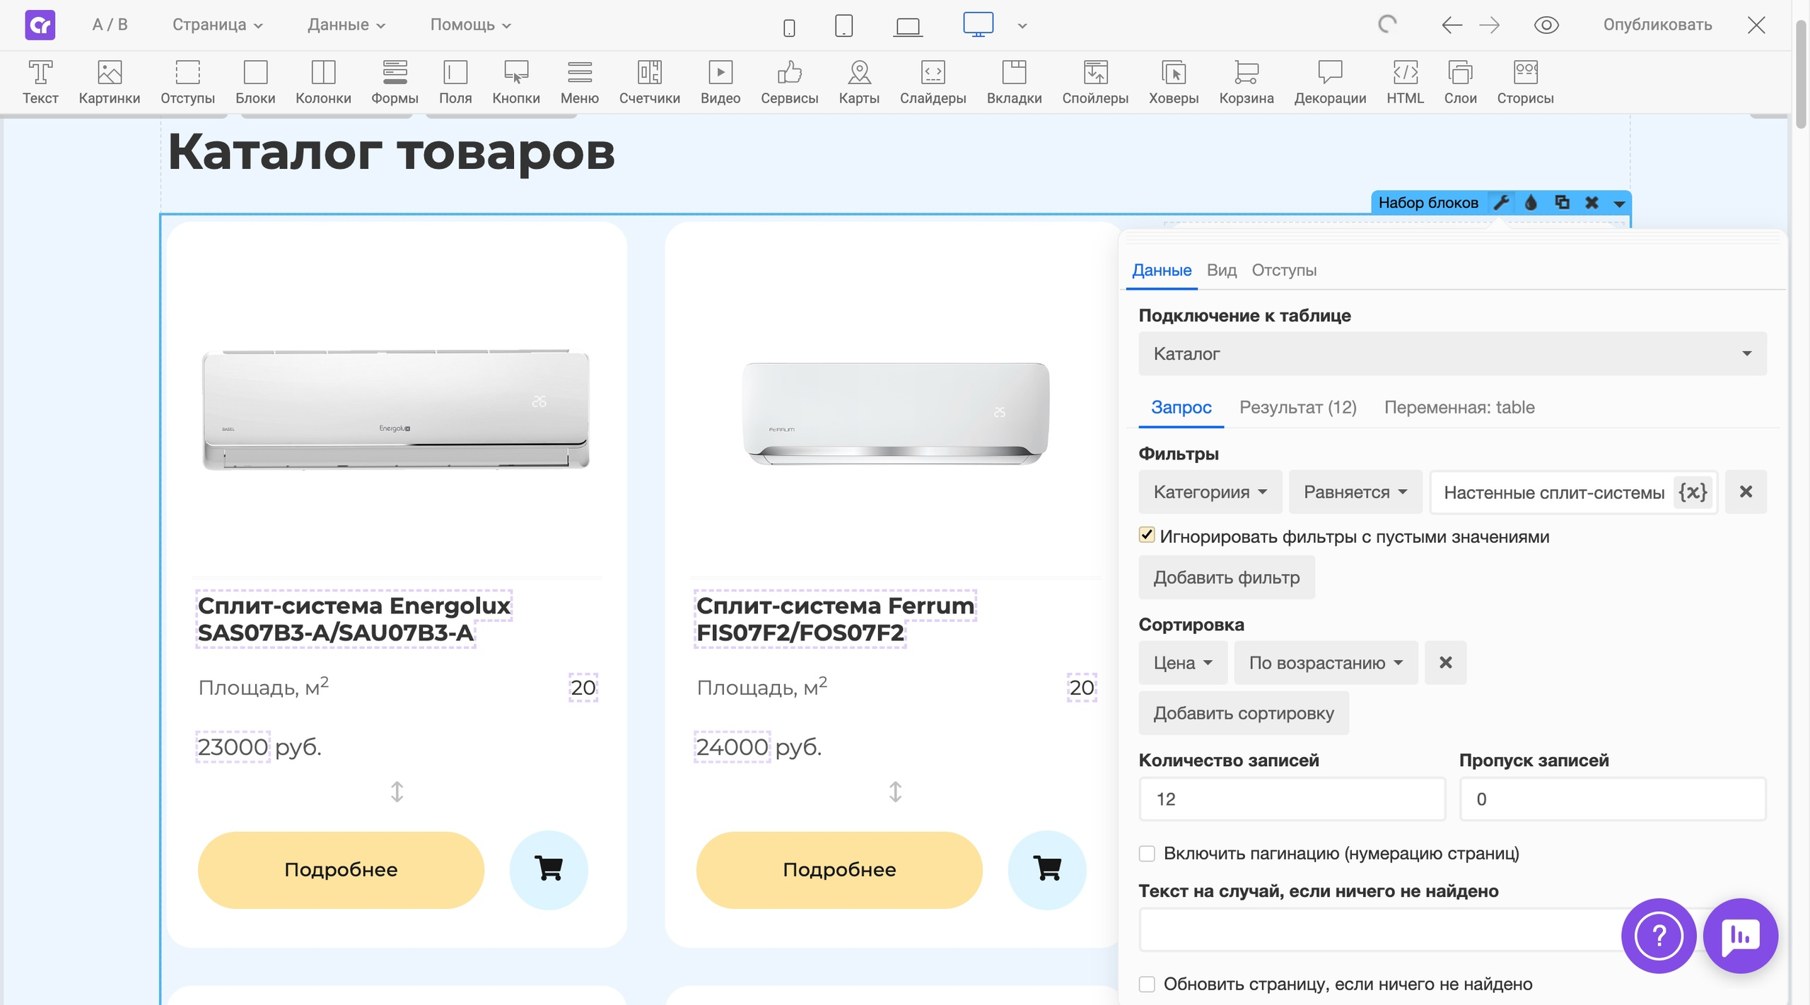Open the Декорации tool

click(x=1330, y=82)
